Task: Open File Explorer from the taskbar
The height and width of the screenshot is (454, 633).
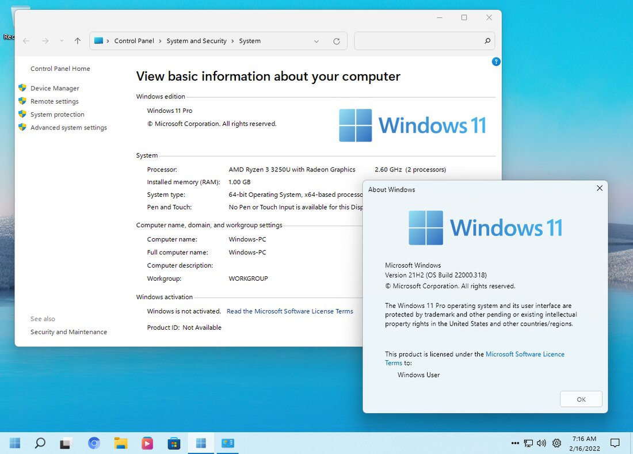Action: coord(120,442)
